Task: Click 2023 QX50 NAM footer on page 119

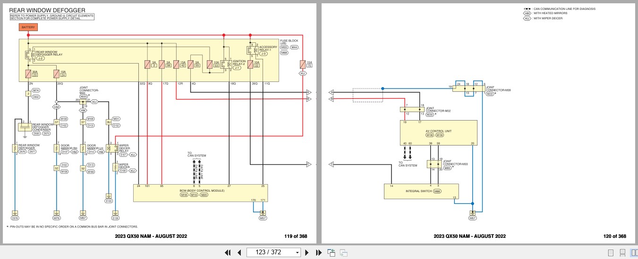Action: (x=151, y=236)
